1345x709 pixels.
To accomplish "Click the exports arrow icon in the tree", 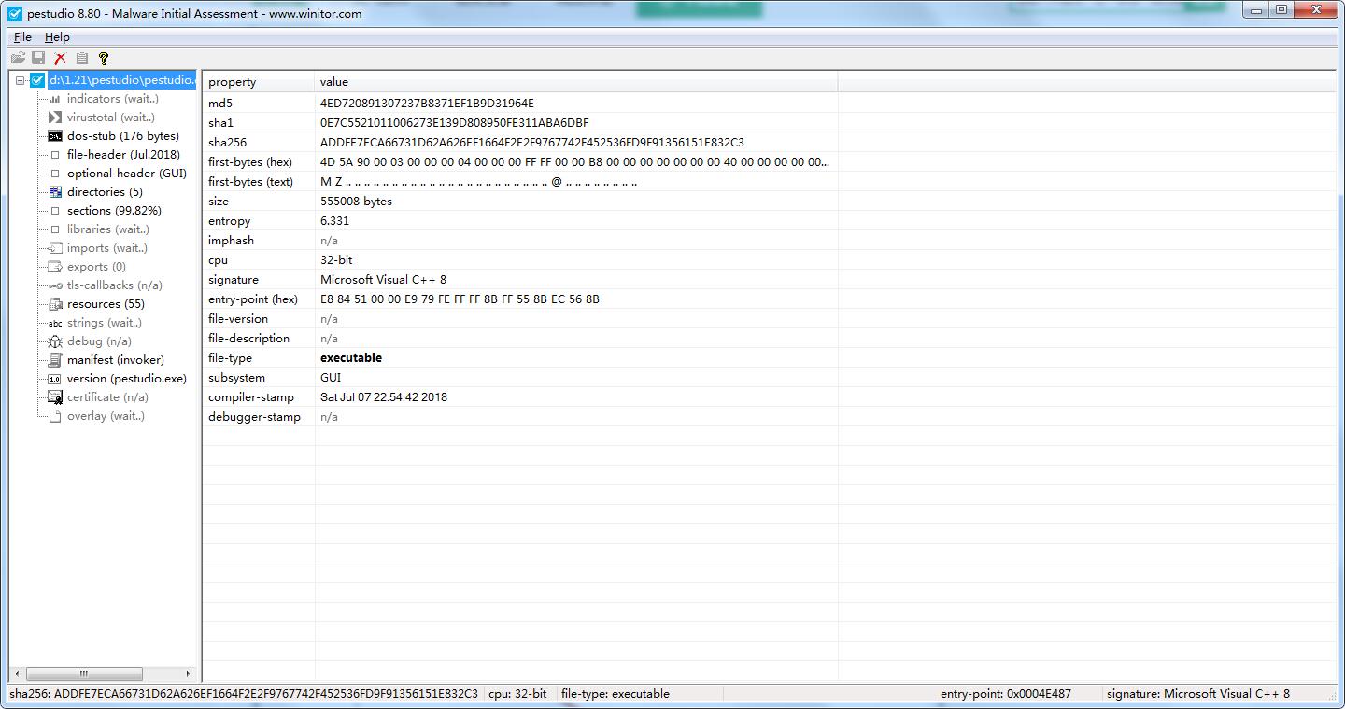I will [x=55, y=267].
